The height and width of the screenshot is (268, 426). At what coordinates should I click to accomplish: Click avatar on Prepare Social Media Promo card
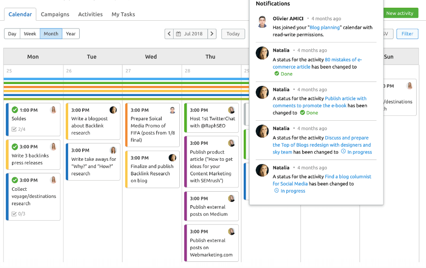[x=172, y=110]
